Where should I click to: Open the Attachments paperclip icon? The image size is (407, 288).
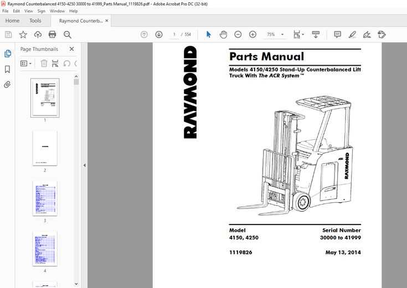[x=7, y=84]
